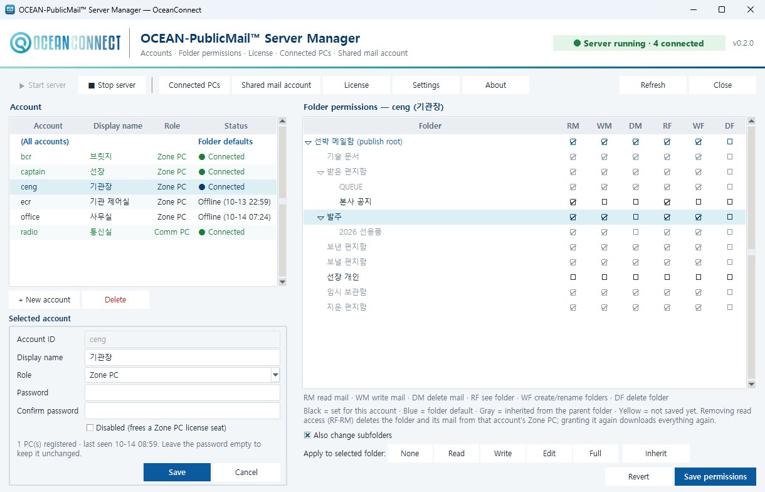
Task: Select the ecr account row
Action: (143, 202)
